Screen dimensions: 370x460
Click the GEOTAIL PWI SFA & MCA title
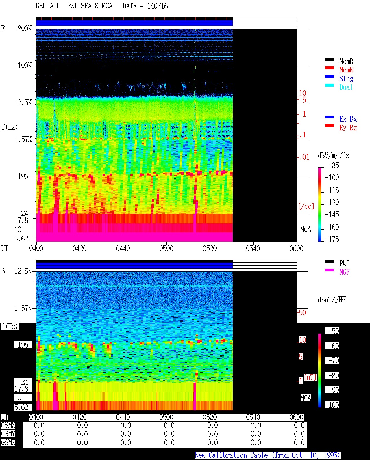tap(74, 6)
